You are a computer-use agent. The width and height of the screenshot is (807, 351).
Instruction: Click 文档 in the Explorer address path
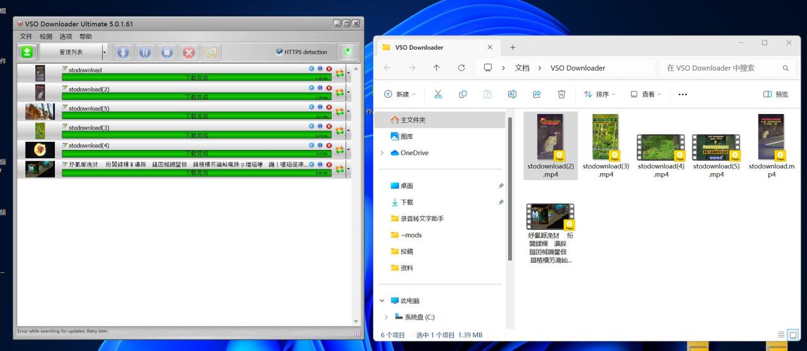coord(522,68)
